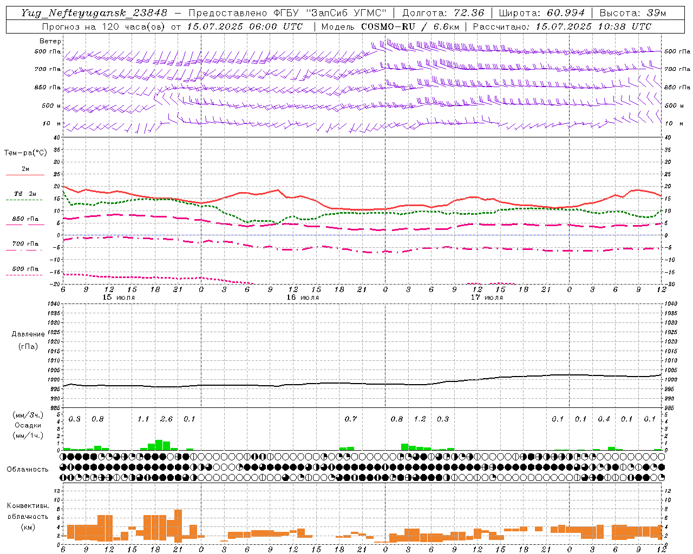Select the 2м temperature legend label
The image size is (693, 554).
pyautogui.click(x=25, y=169)
